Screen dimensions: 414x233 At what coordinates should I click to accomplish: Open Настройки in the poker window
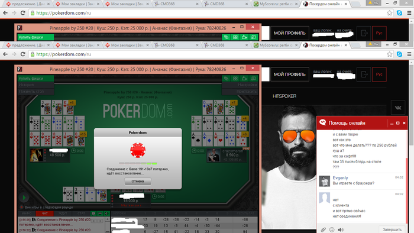click(240, 85)
